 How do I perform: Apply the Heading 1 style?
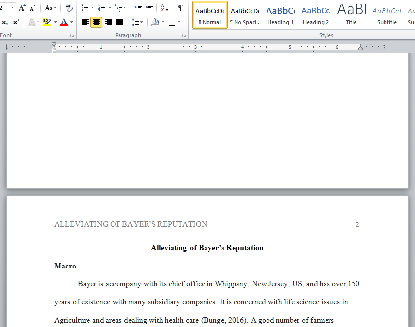click(281, 15)
